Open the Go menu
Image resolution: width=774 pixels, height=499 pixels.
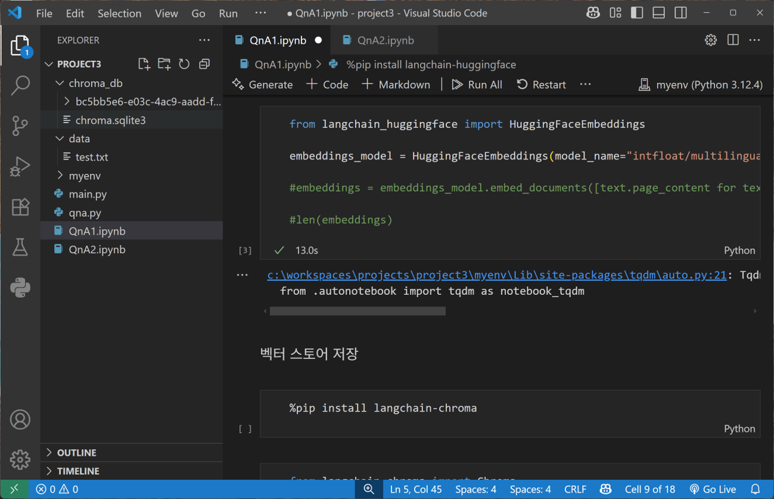click(198, 13)
